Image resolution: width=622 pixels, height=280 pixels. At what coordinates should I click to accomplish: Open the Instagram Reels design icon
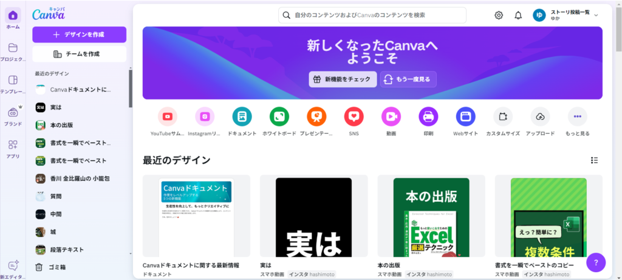pos(205,116)
